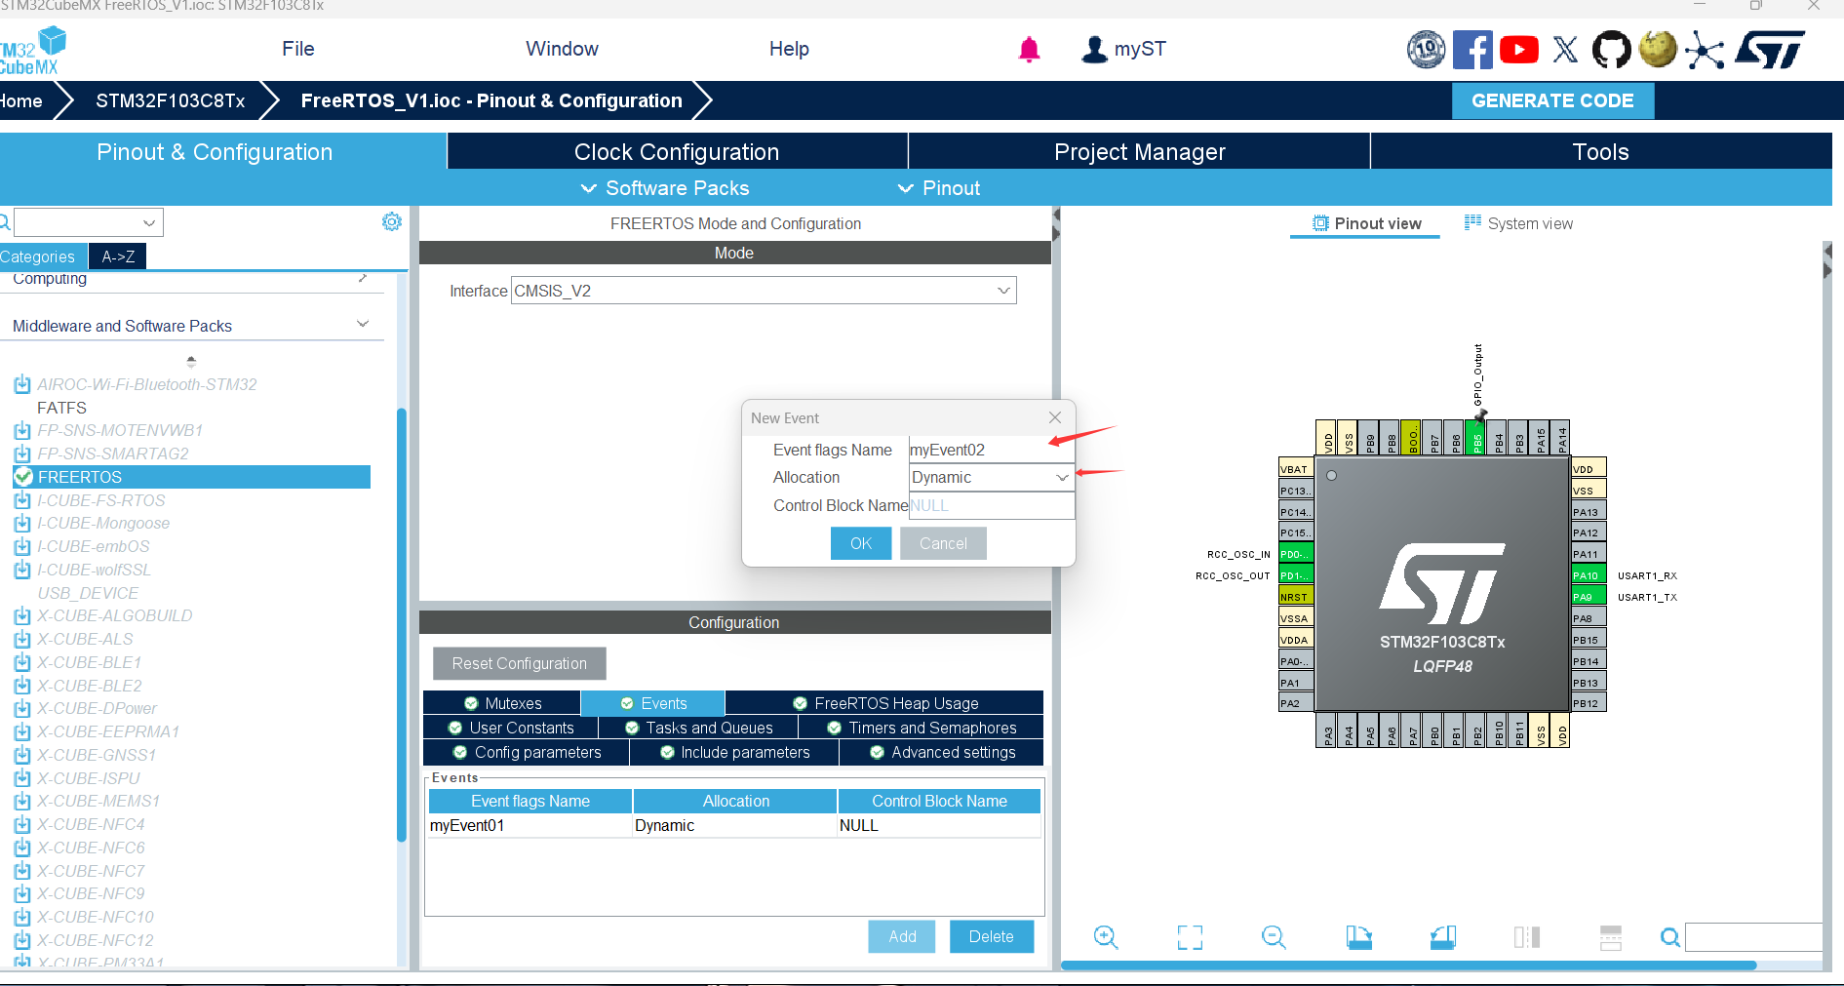Image resolution: width=1844 pixels, height=986 pixels.
Task: Open the Help menu
Action: point(789,49)
